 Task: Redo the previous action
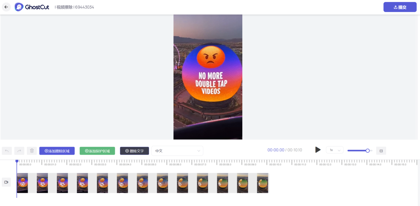click(x=19, y=151)
